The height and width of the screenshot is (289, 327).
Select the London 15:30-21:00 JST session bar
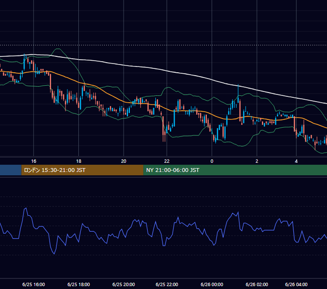pos(82,170)
